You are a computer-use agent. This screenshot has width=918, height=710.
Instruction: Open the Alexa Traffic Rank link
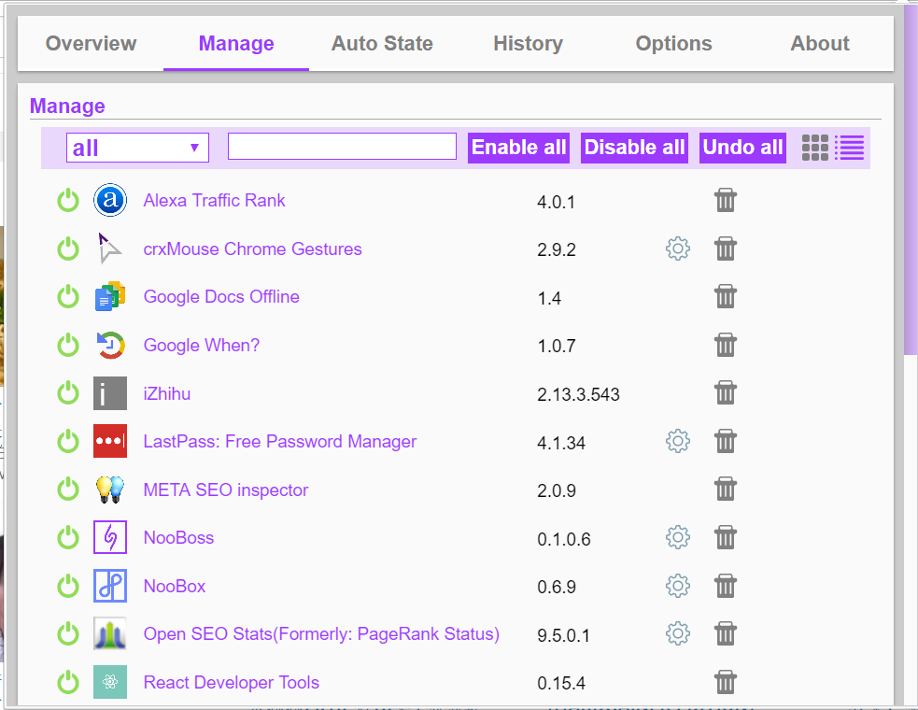click(x=214, y=200)
